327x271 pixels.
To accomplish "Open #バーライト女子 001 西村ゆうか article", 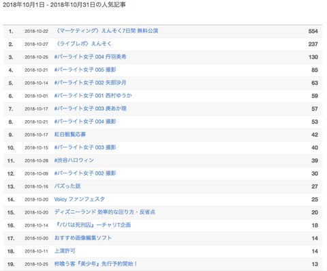I will click(93, 96).
